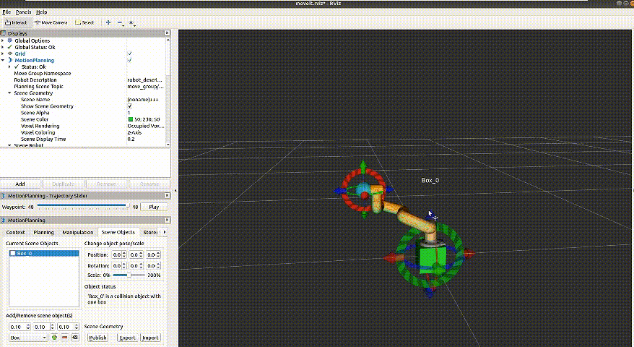
Task: Click the Voxel Coloring Z-Axis value
Action: [134, 132]
